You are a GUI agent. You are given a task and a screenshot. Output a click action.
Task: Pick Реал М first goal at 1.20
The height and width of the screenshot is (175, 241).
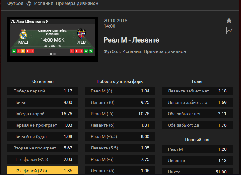coord(197,149)
